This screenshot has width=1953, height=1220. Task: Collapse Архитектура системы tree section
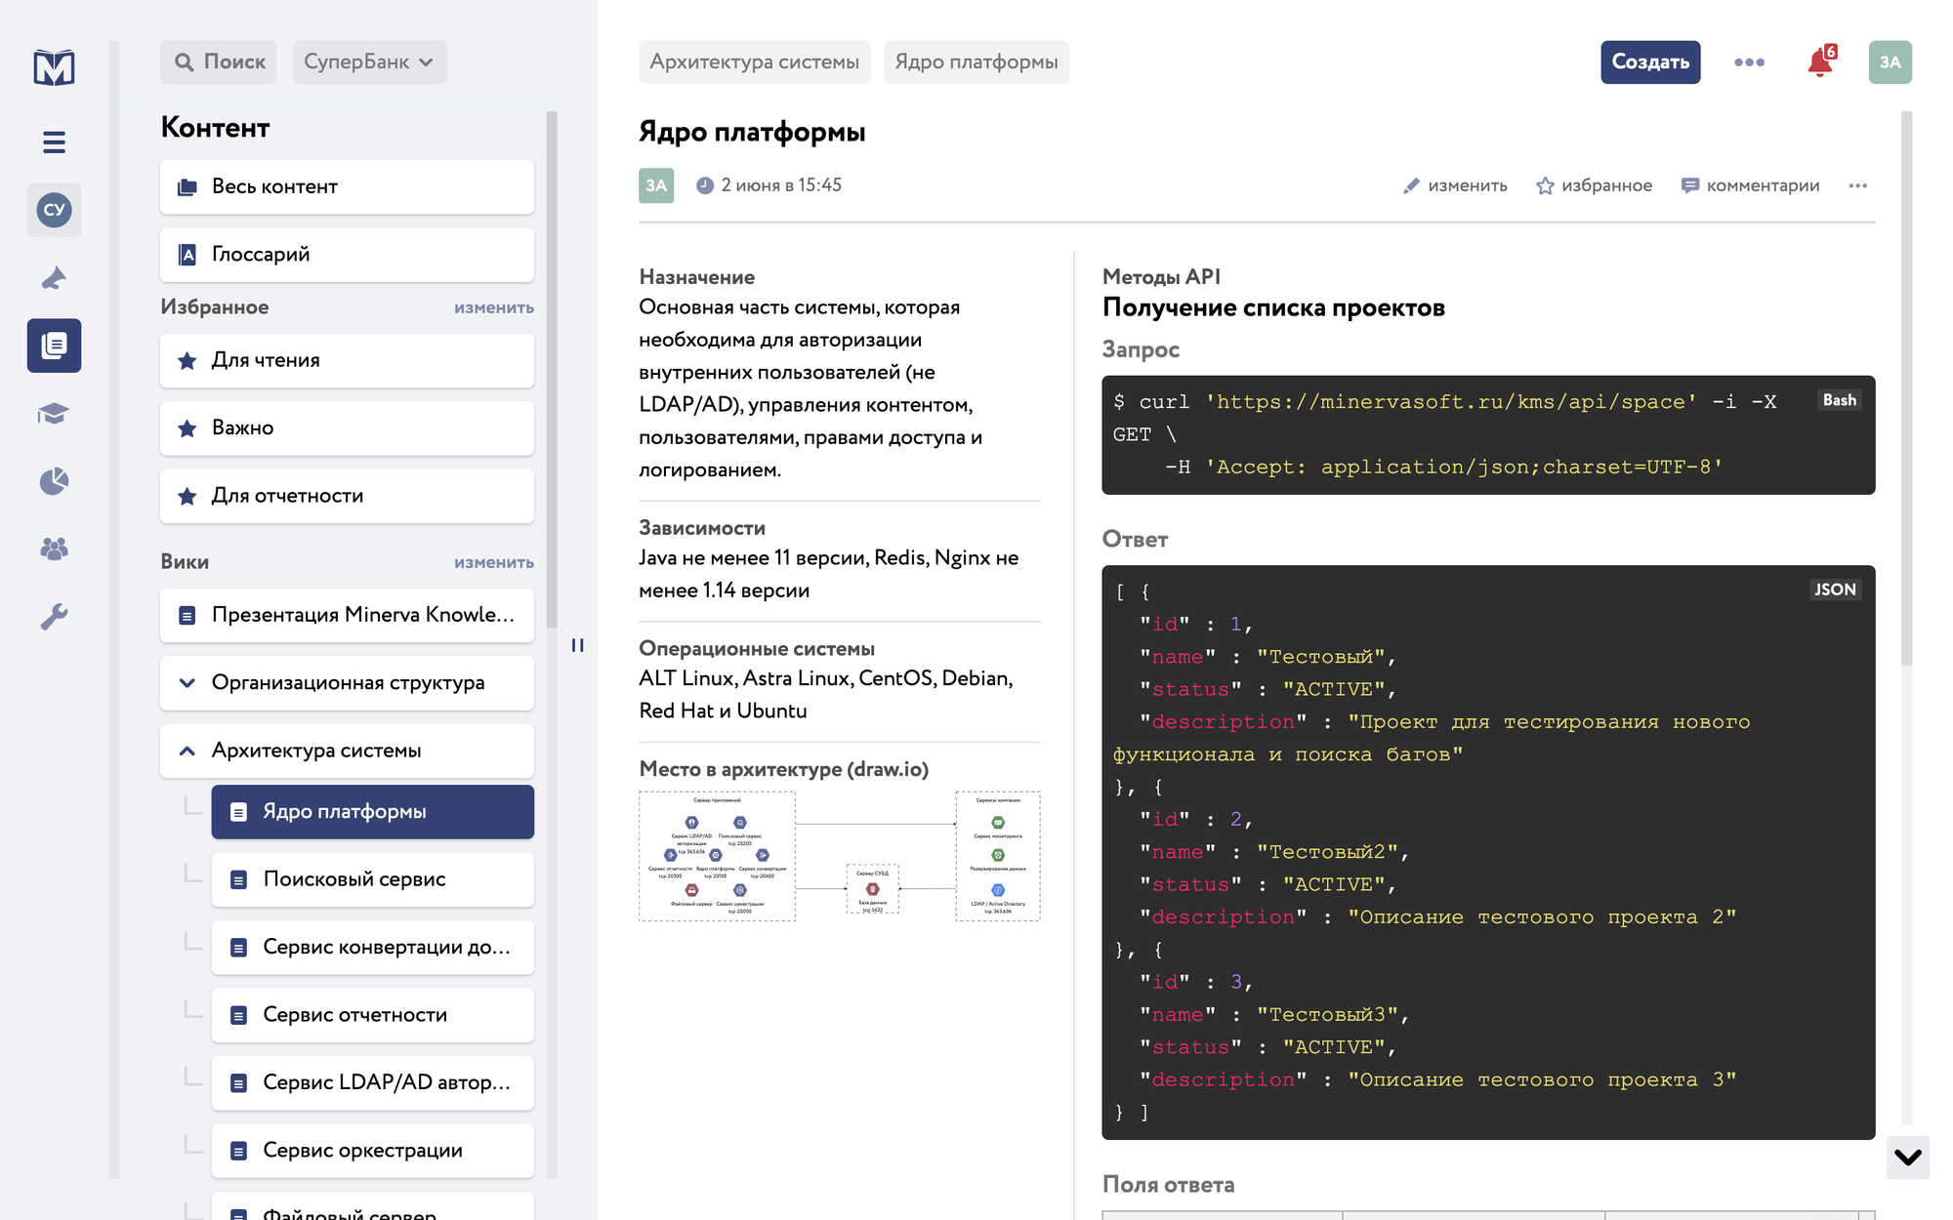pyautogui.click(x=187, y=751)
